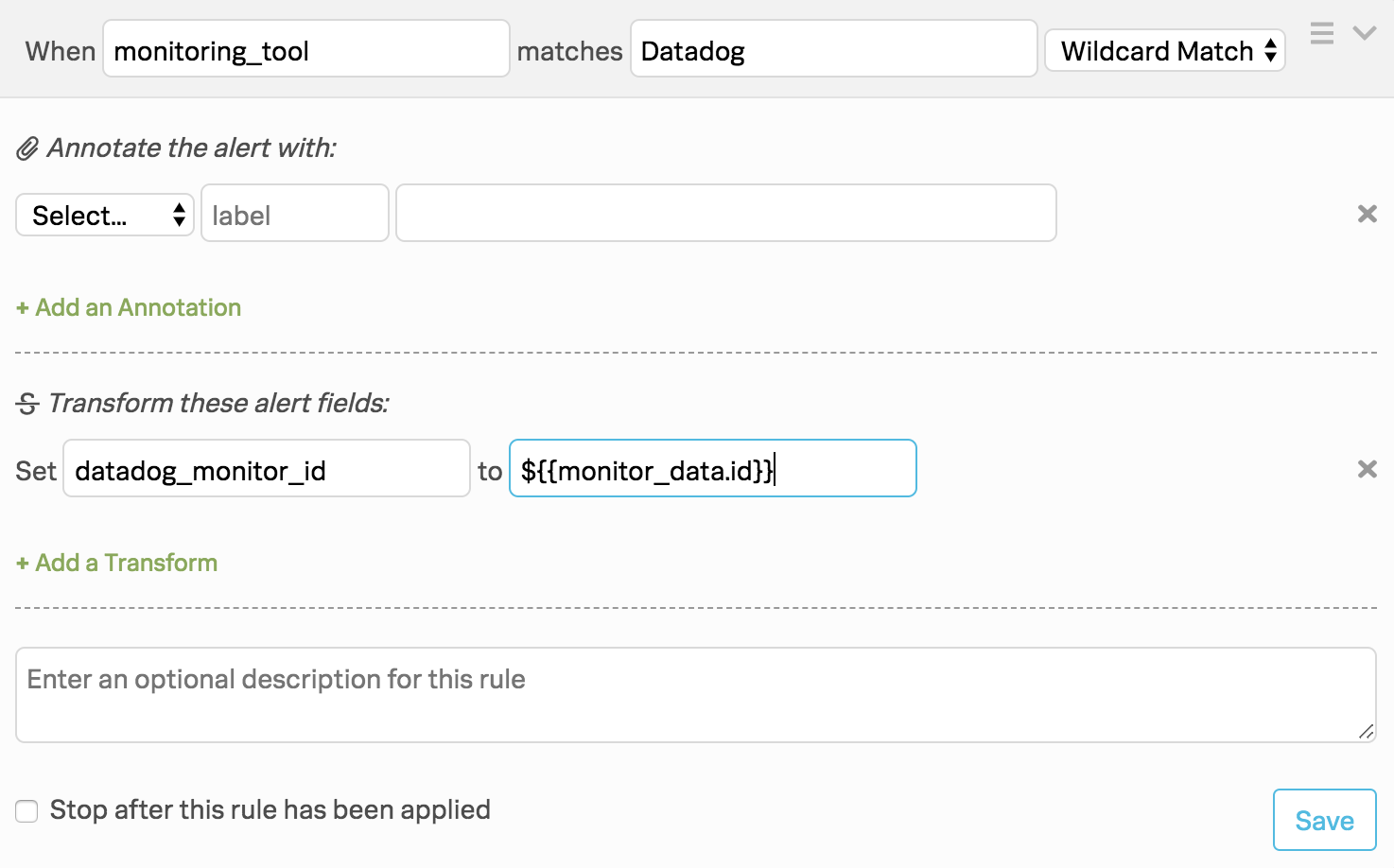
Task: Select the monitoring_tool condition field
Action: [x=305, y=48]
